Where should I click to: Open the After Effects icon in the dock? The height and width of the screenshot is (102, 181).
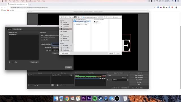(89, 98)
